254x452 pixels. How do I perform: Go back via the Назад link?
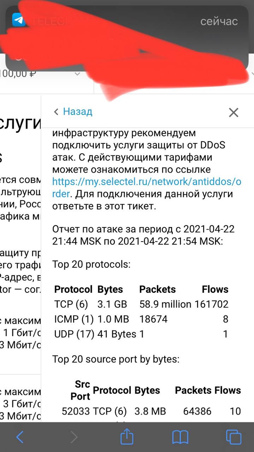click(x=77, y=112)
